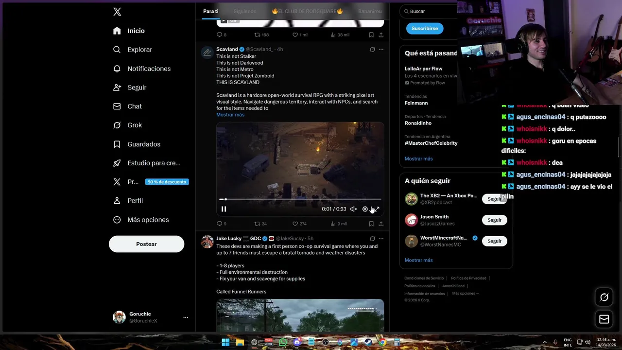Follow WorstMinecraftNames account
This screenshot has width=622, height=350.
tap(494, 241)
